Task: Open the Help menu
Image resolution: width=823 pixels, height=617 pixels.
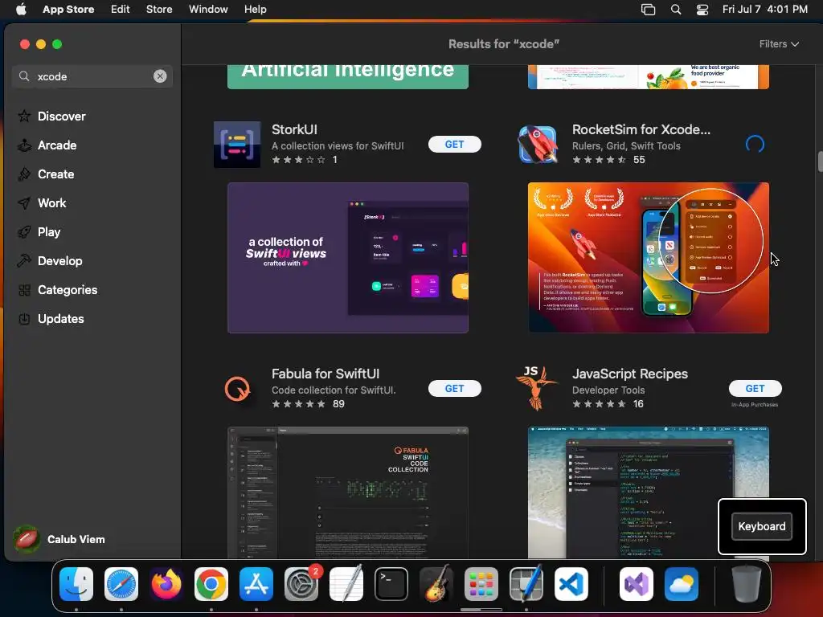Action: (255, 10)
